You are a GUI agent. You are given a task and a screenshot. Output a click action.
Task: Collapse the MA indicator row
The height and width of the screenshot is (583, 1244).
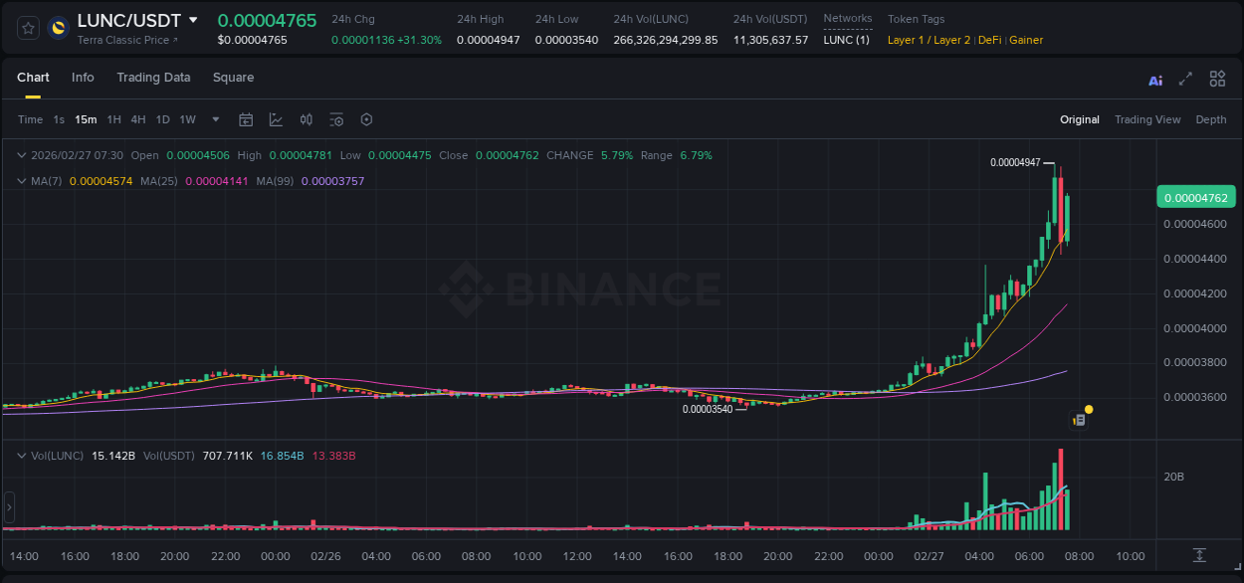(22, 181)
